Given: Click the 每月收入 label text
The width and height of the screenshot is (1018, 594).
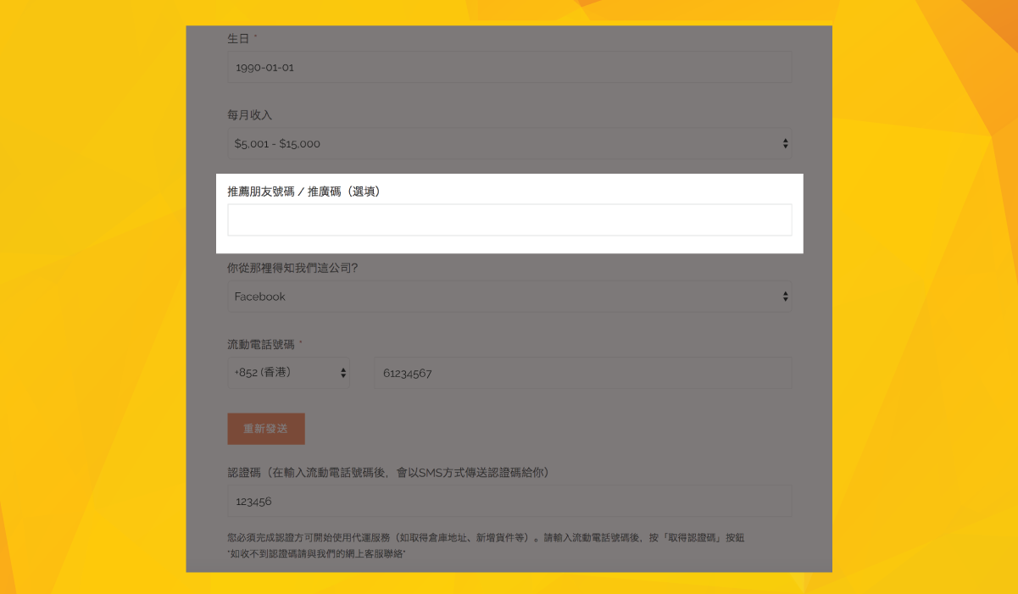Looking at the screenshot, I should [x=250, y=115].
